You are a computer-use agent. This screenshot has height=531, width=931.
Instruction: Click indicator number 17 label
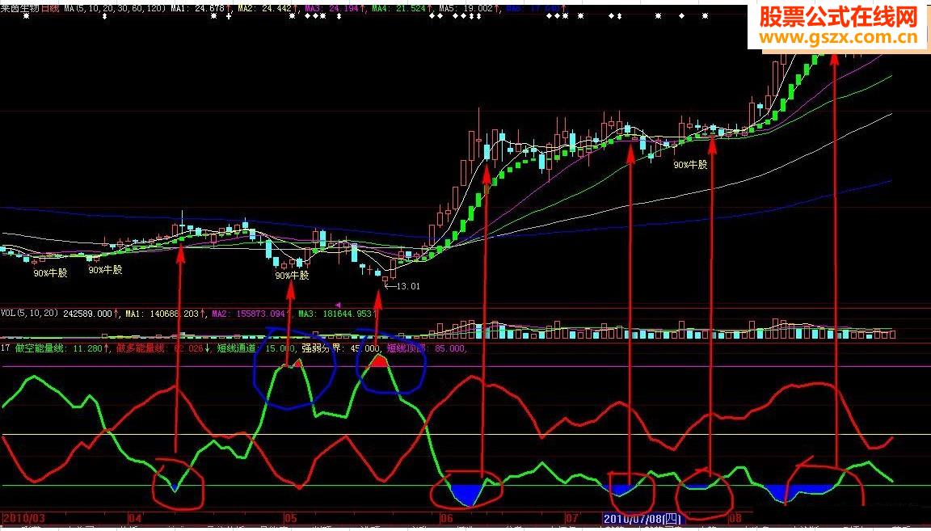coord(5,348)
